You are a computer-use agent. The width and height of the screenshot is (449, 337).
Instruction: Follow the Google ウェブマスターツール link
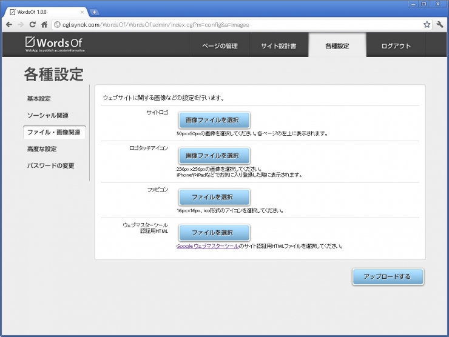click(208, 246)
